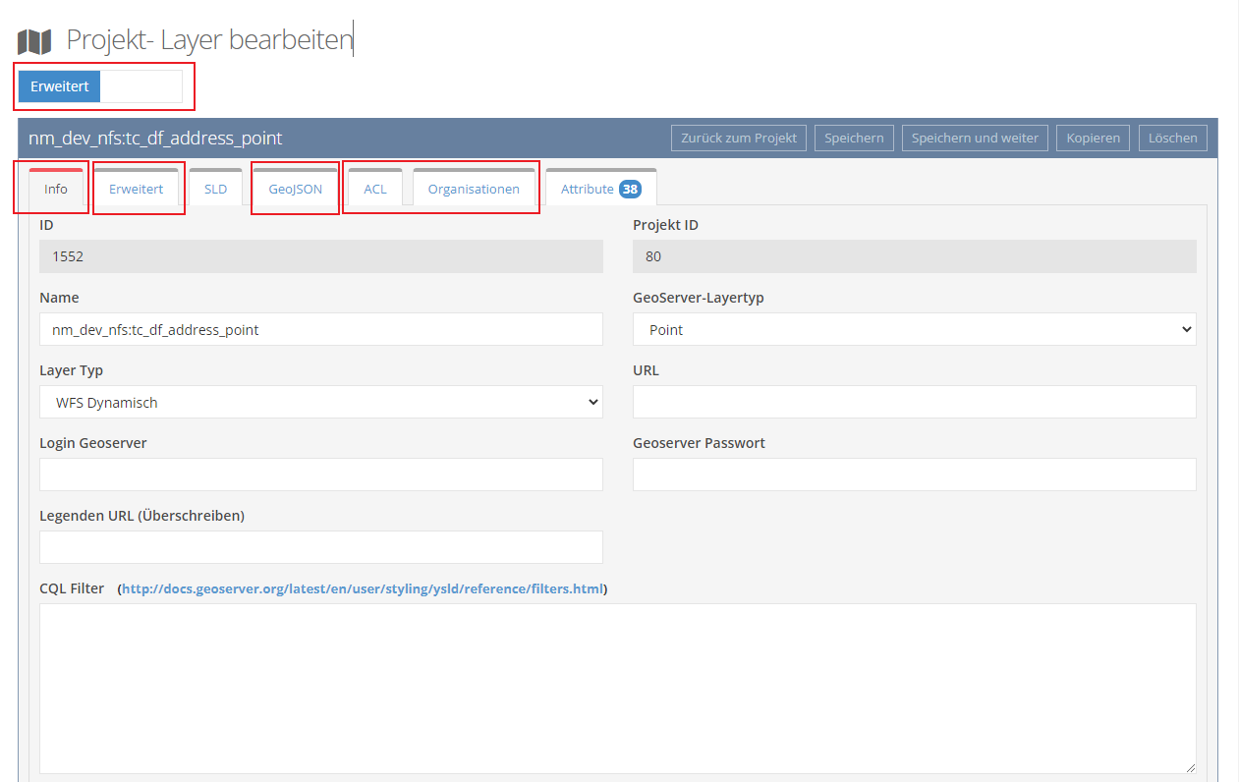Open the GeoJSON tab
The width and height of the screenshot is (1239, 782).
click(x=295, y=189)
